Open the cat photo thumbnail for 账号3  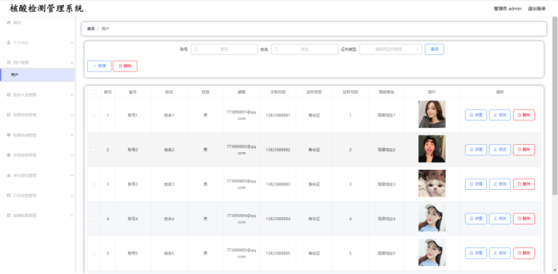point(432,183)
